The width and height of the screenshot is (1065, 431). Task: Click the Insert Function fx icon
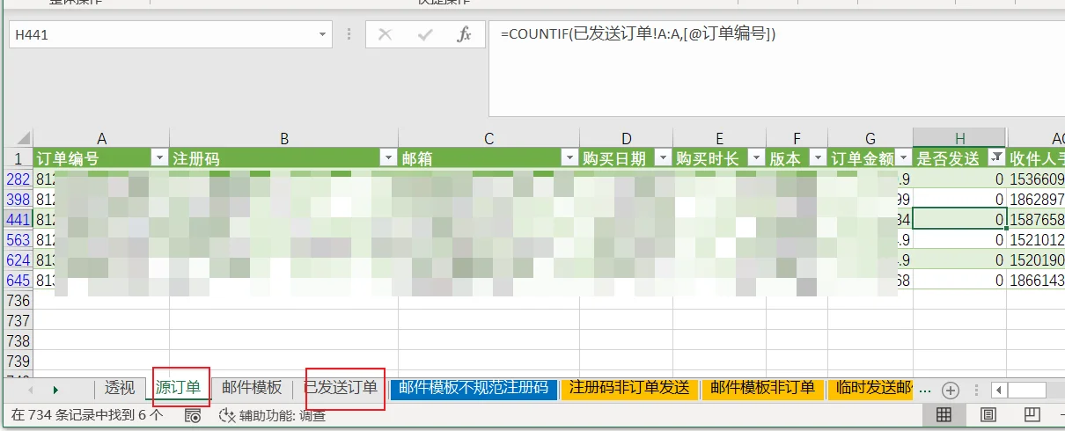coord(464,35)
